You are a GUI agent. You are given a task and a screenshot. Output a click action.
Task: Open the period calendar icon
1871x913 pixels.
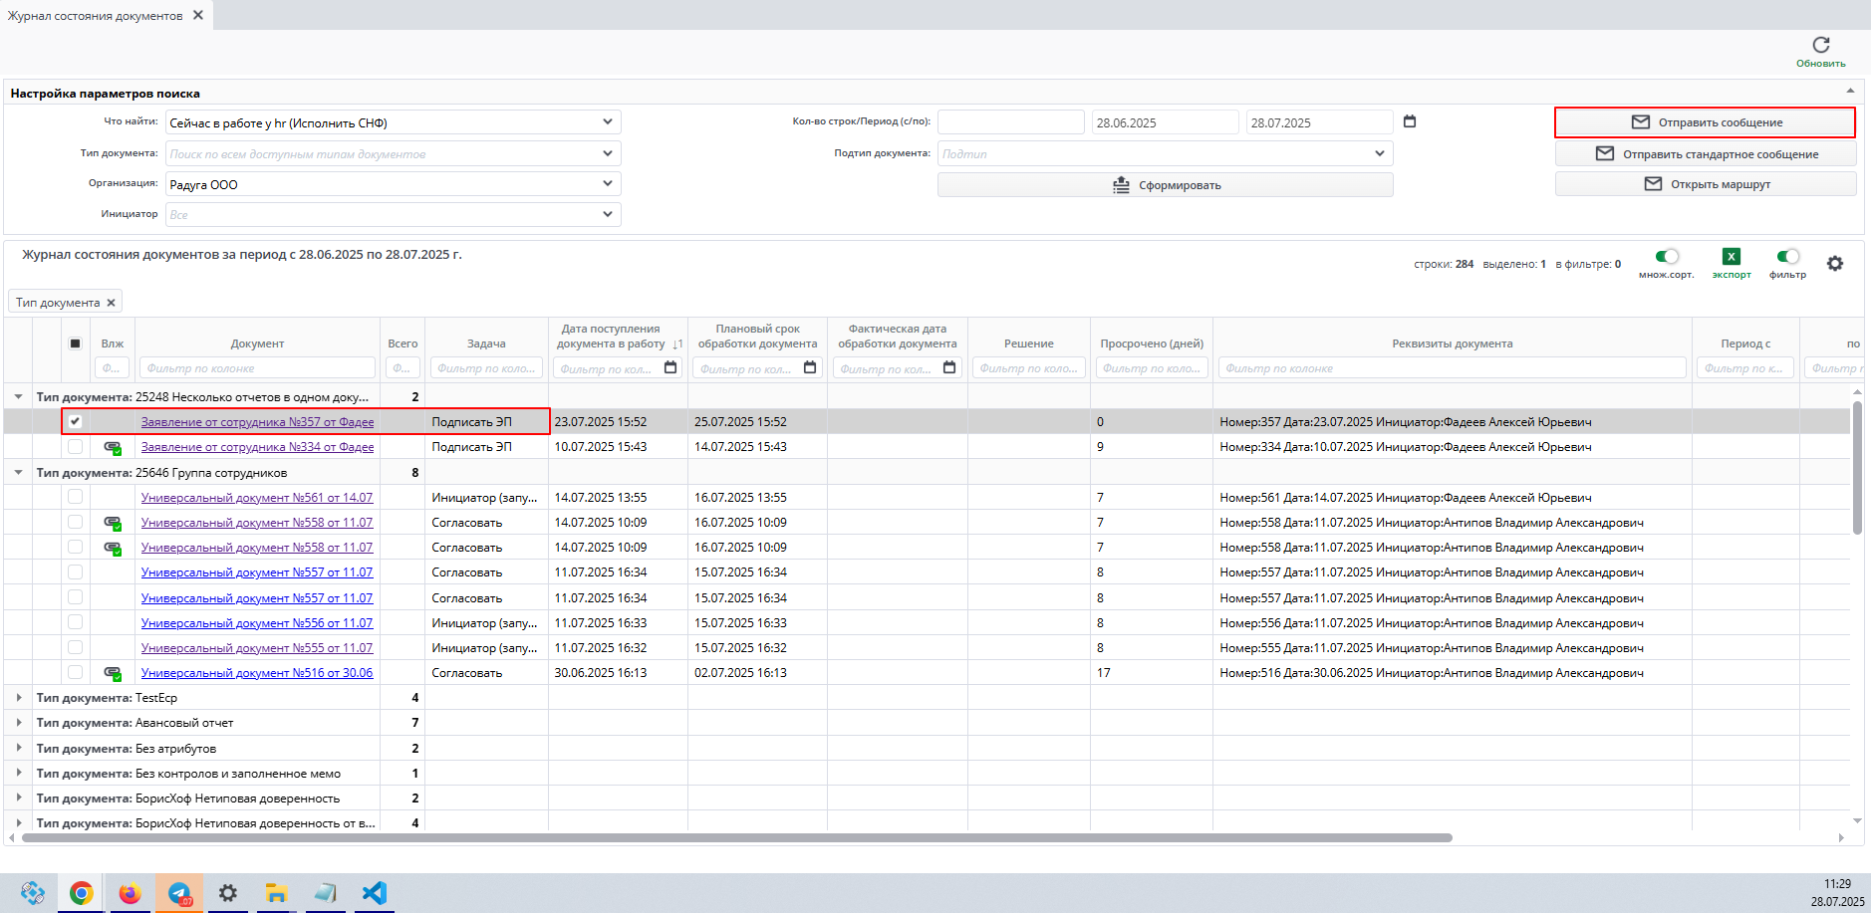pyautogui.click(x=1410, y=121)
